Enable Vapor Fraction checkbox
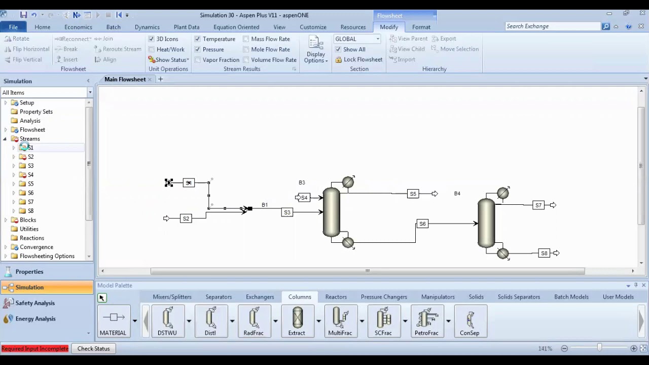This screenshot has height=365, width=649. click(x=197, y=59)
